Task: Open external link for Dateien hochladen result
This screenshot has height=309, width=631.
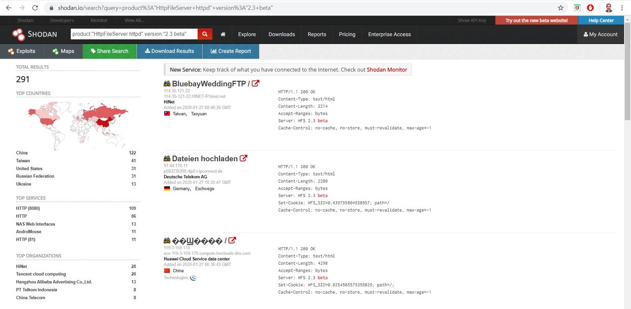Action: tap(243, 158)
